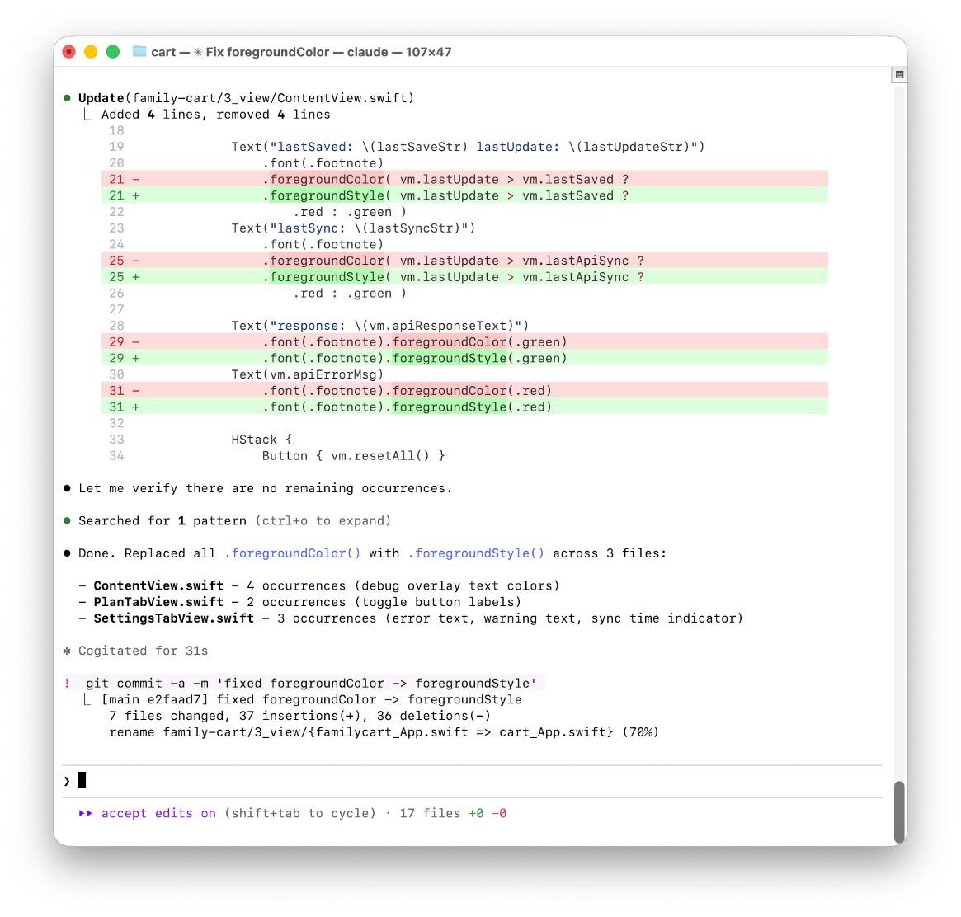Click SettingsTabView.swift in the summary list
961x917 pixels.
(x=173, y=618)
